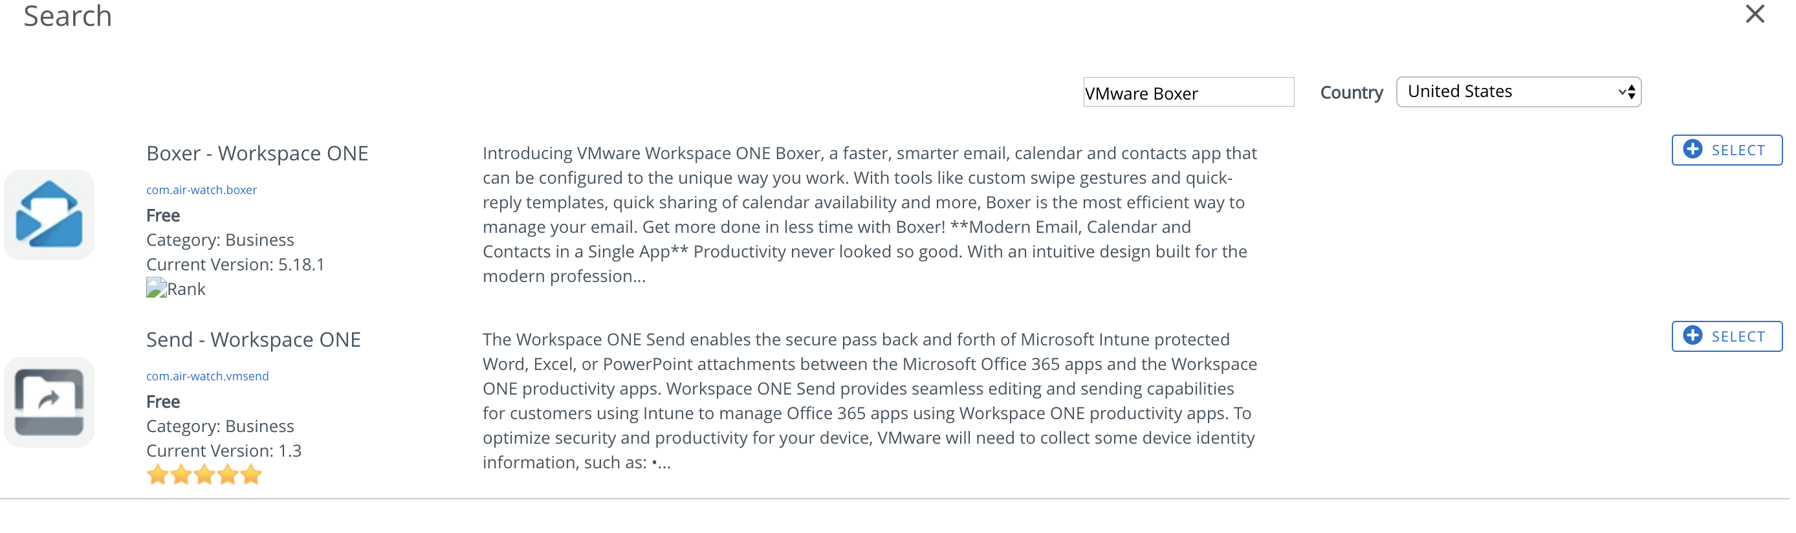The image size is (1796, 533).
Task: Close the Search dialog with the X
Action: click(1755, 14)
